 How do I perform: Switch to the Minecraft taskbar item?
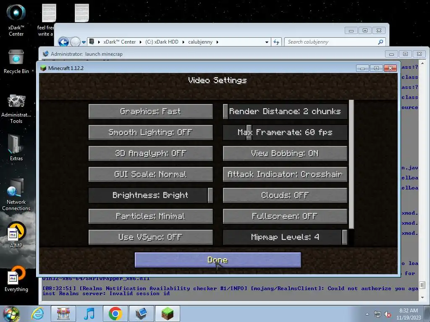click(167, 314)
